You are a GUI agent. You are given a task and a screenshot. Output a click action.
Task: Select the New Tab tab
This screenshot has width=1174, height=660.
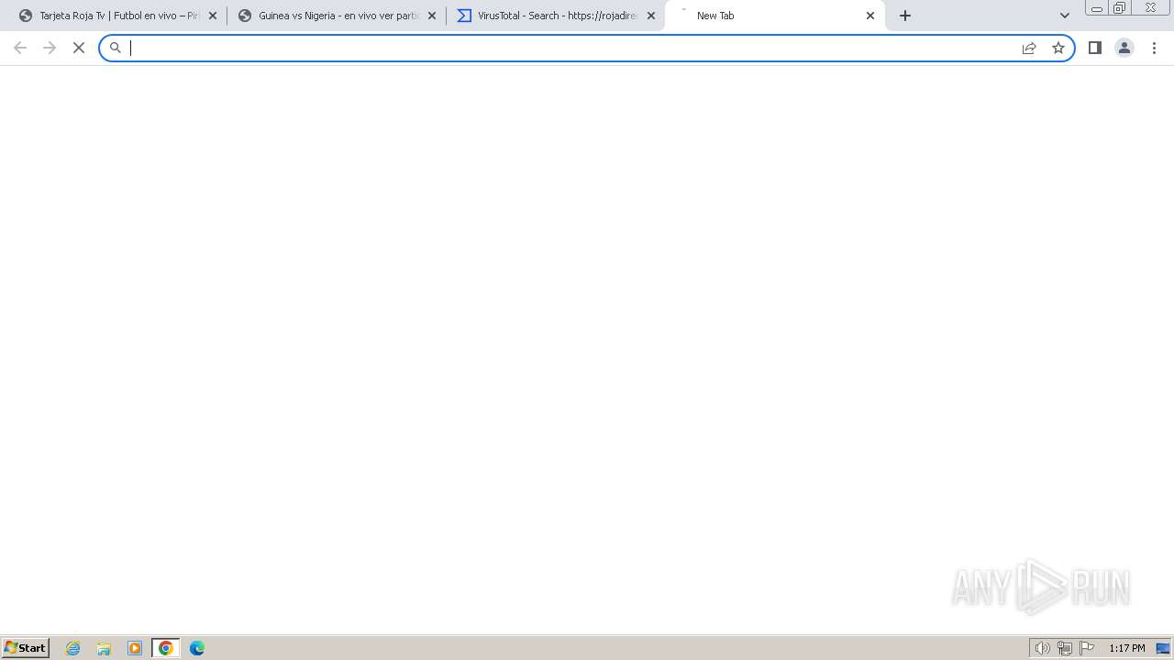pyautogui.click(x=774, y=16)
